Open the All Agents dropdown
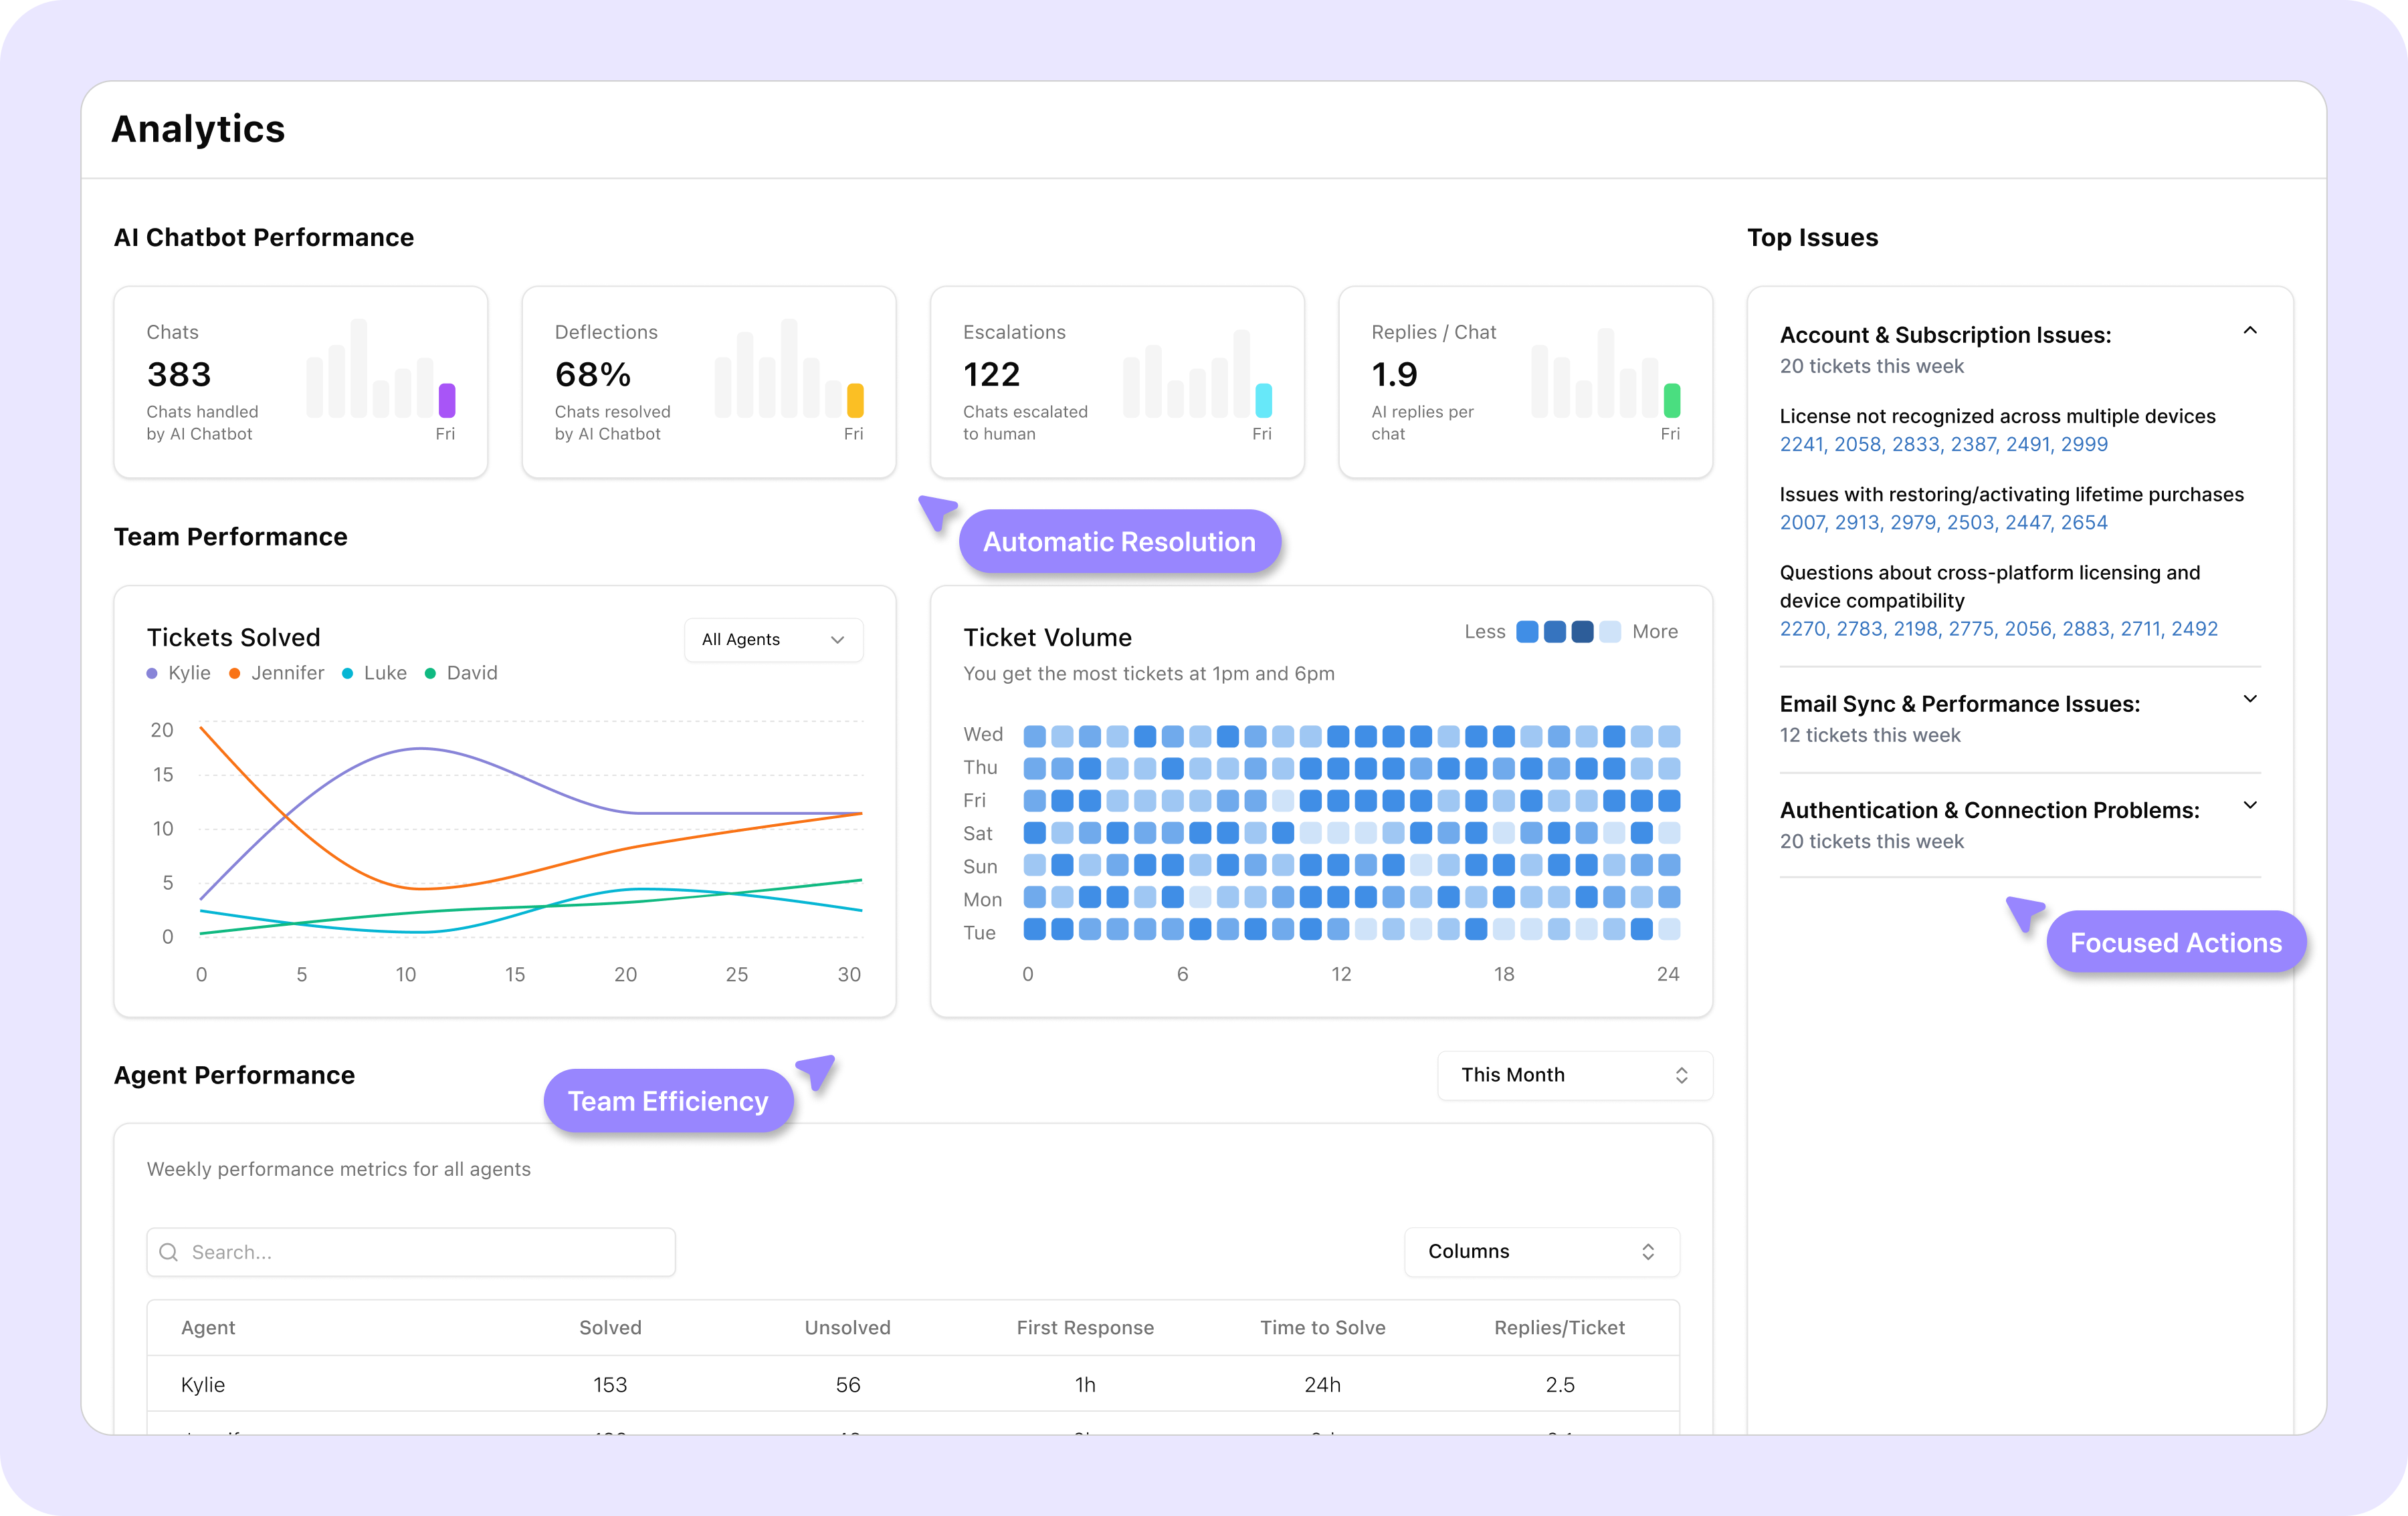The width and height of the screenshot is (2408, 1516). click(773, 640)
